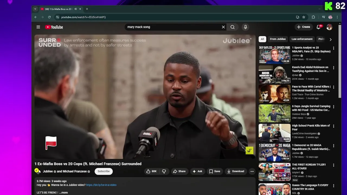Open options for Ksoo's Dad video
The width and height of the screenshot is (347, 195).
pyautogui.click(x=334, y=68)
